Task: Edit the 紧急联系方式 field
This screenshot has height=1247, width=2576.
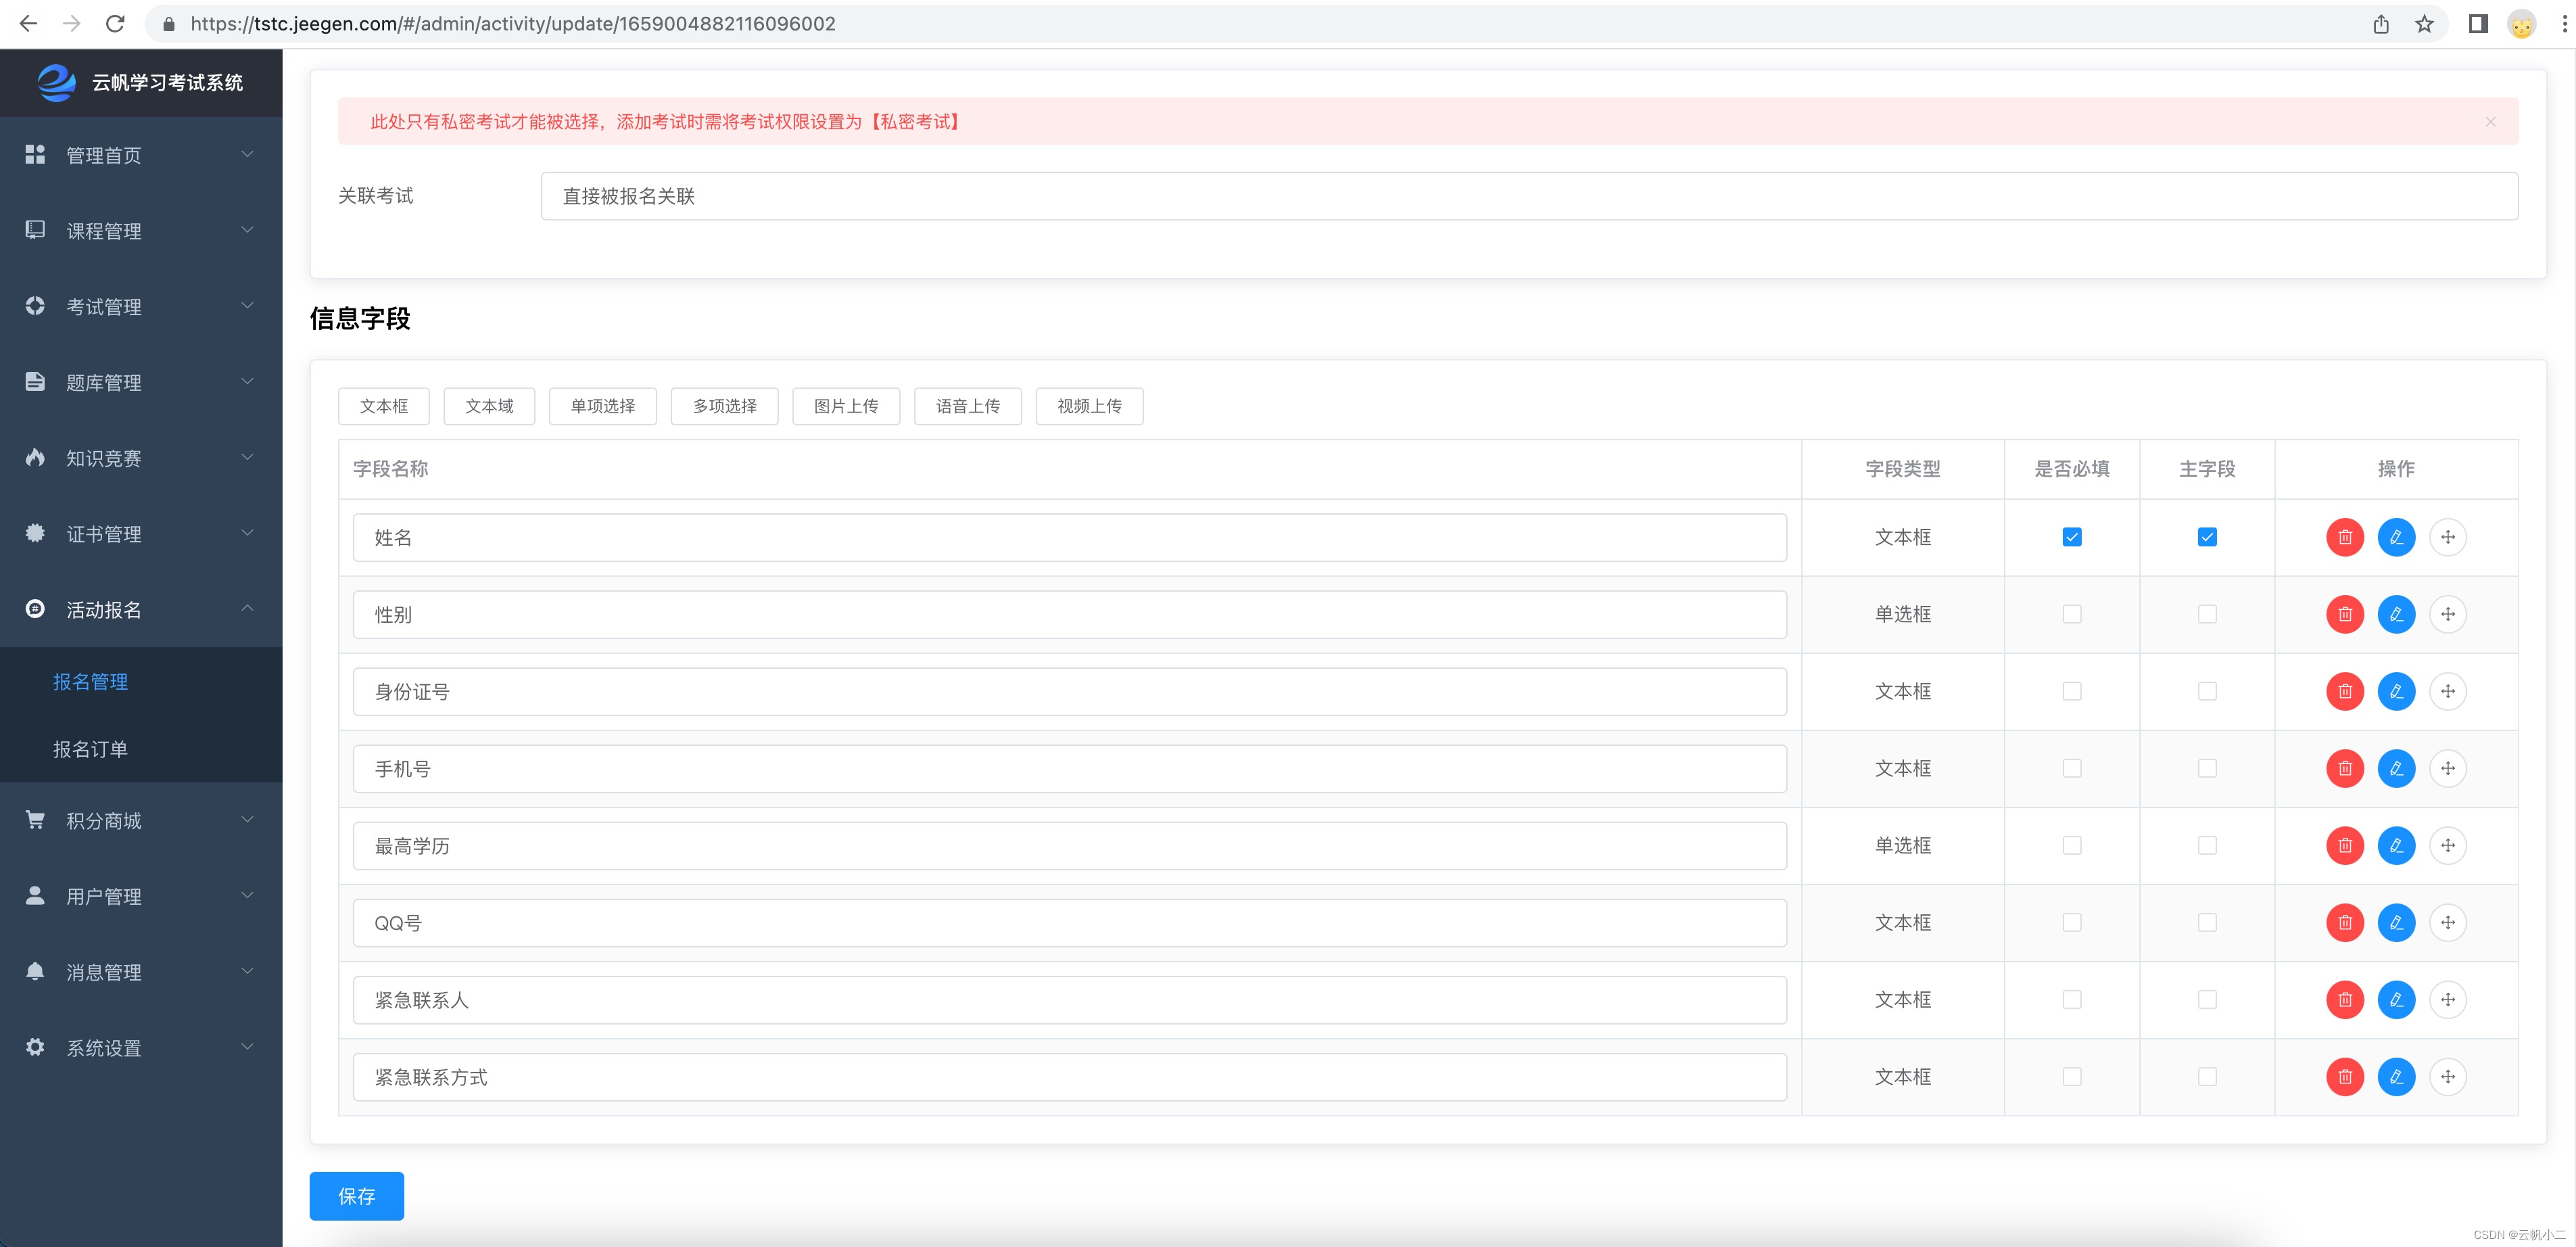Action: (x=2396, y=1076)
